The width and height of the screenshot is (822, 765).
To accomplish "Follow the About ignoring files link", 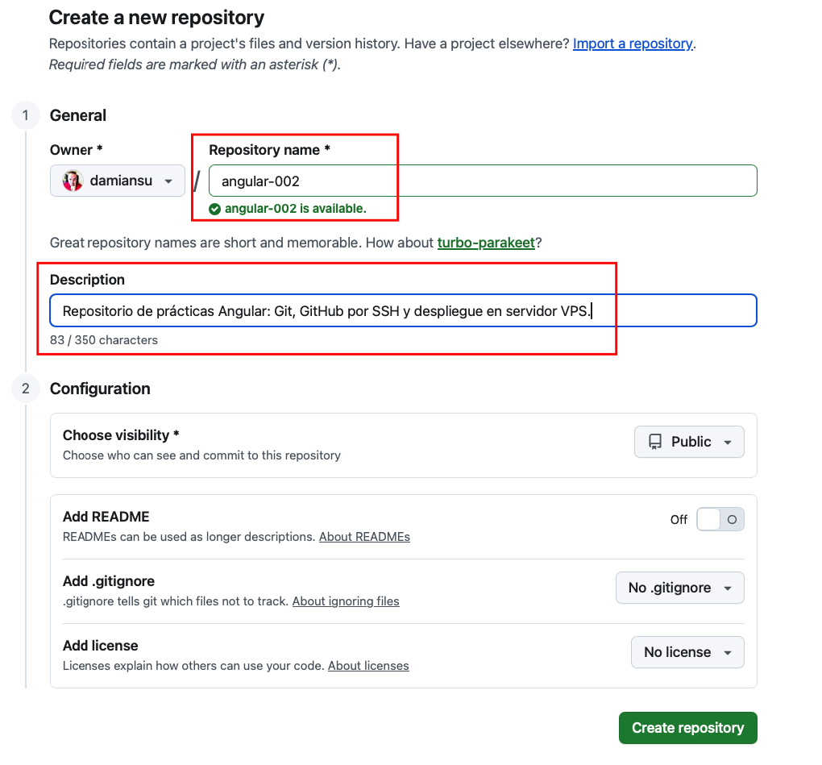I will [x=346, y=601].
